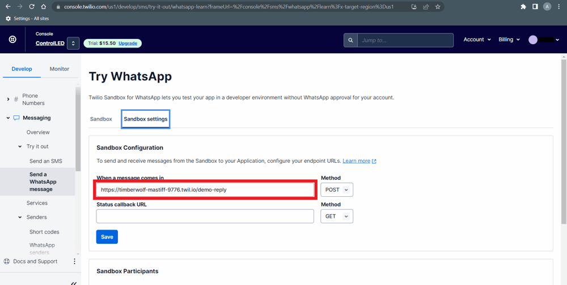Click the Docs and Support globe icon
567x285 pixels.
(7, 261)
